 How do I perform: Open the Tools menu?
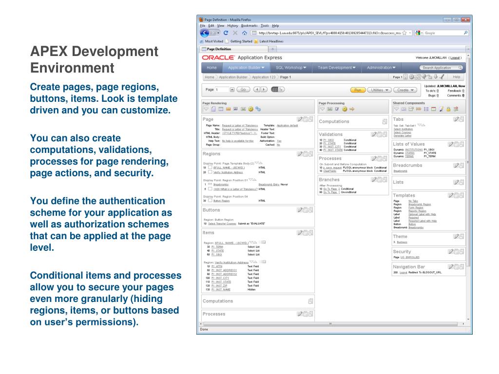265,26
